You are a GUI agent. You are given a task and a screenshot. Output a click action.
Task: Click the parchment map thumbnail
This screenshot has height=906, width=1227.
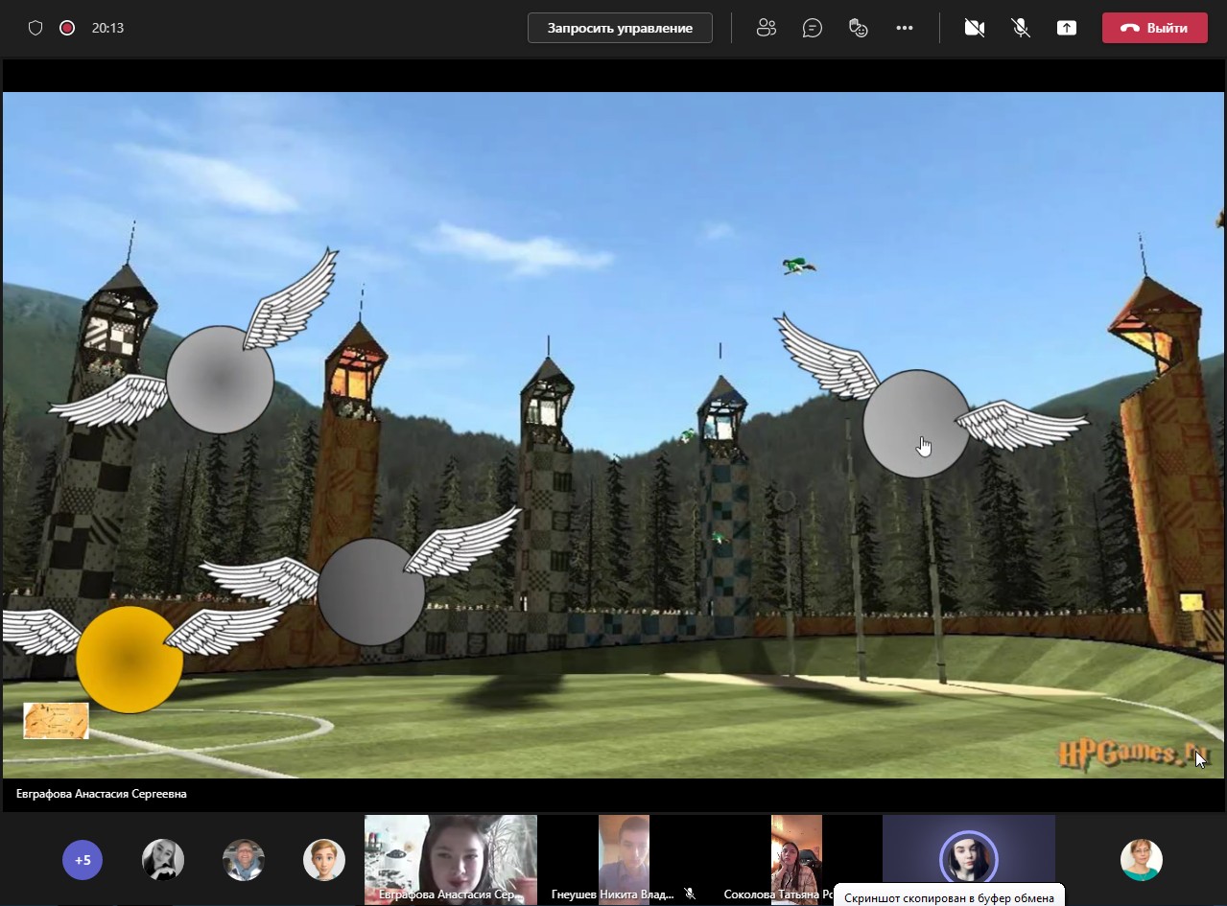coord(57,720)
